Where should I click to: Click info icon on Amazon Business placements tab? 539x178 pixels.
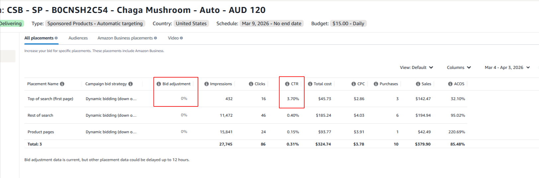pyautogui.click(x=155, y=38)
